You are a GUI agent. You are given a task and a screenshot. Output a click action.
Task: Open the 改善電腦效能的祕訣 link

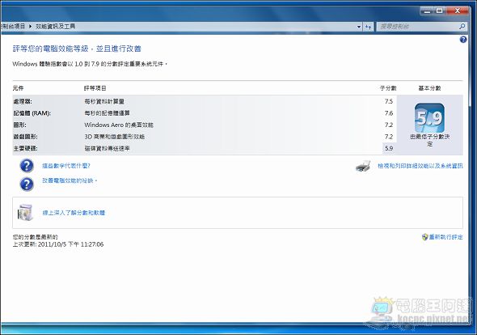pos(70,180)
